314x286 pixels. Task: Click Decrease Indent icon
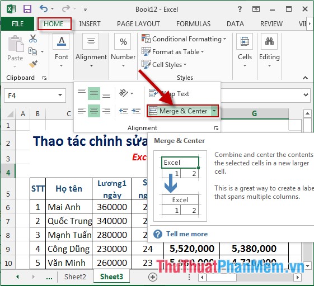pos(124,111)
